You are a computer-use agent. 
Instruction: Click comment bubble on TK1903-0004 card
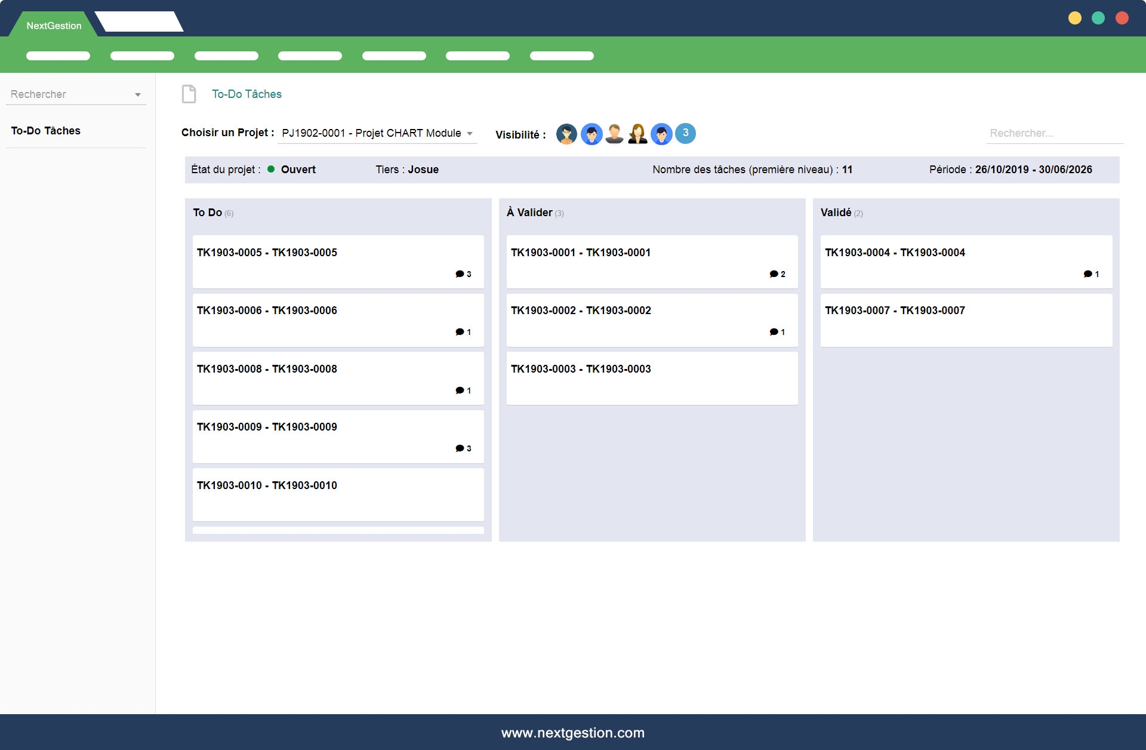(1088, 274)
